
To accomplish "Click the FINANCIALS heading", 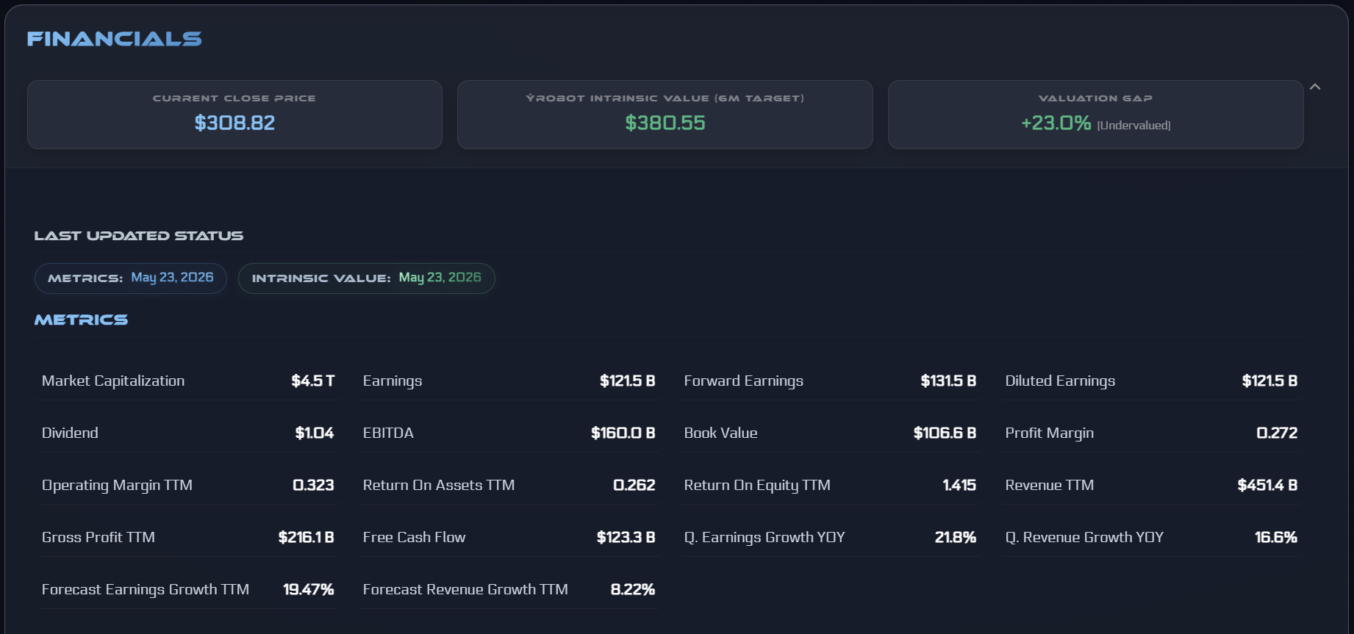I will 115,39.
